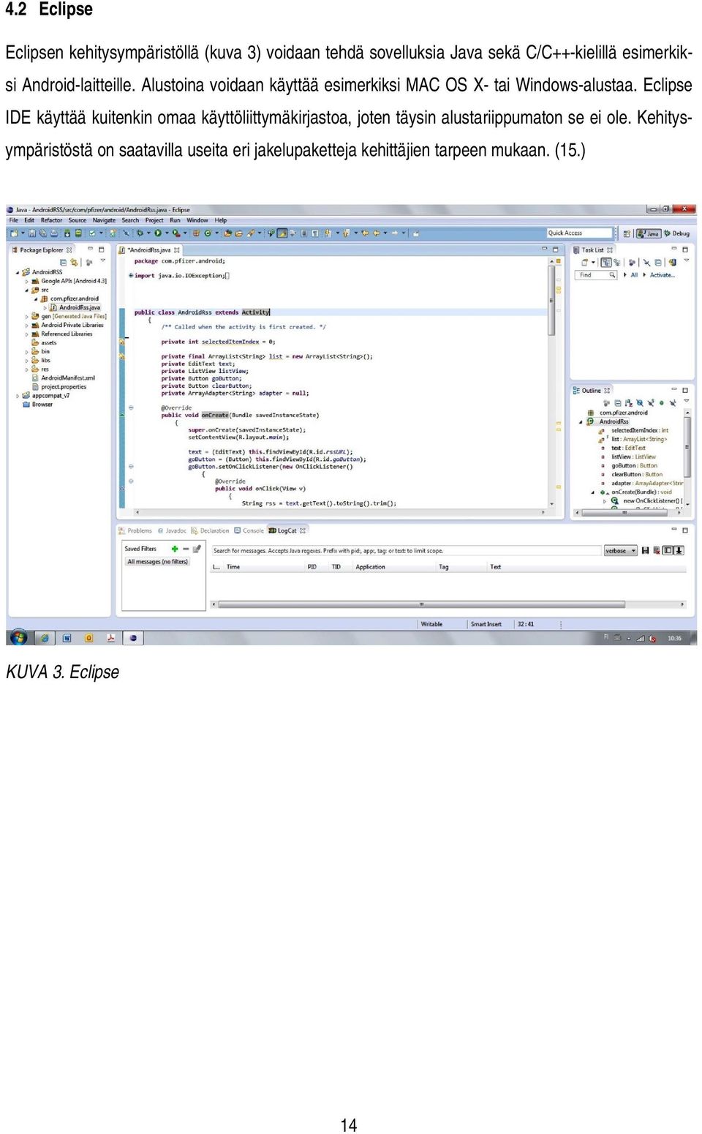Expand the gen [Generated Java Files] node
Screen dimensions: 702x1134
[x=27, y=317]
